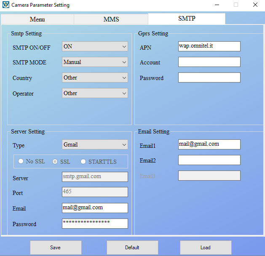265x256 pixels.
Task: Open the Country dropdown list
Action: [95, 77]
